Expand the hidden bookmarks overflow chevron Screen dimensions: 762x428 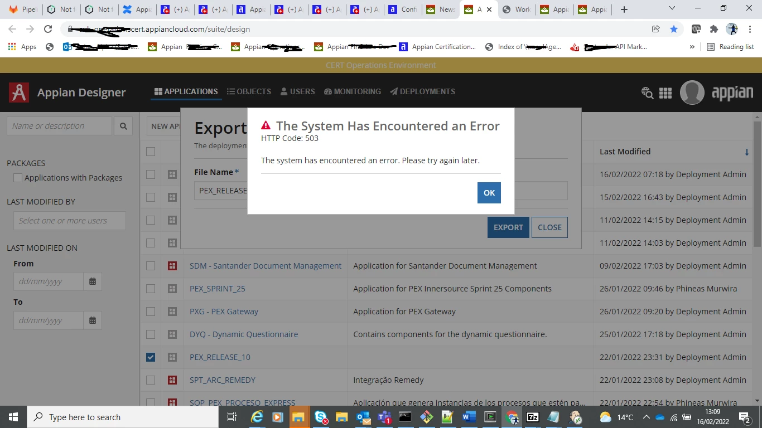(x=692, y=47)
